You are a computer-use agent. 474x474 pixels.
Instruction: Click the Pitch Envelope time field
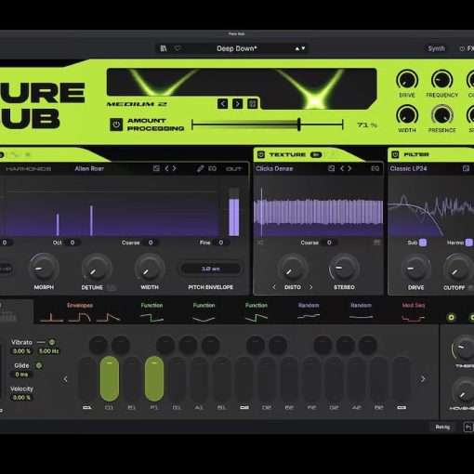pyautogui.click(x=211, y=269)
